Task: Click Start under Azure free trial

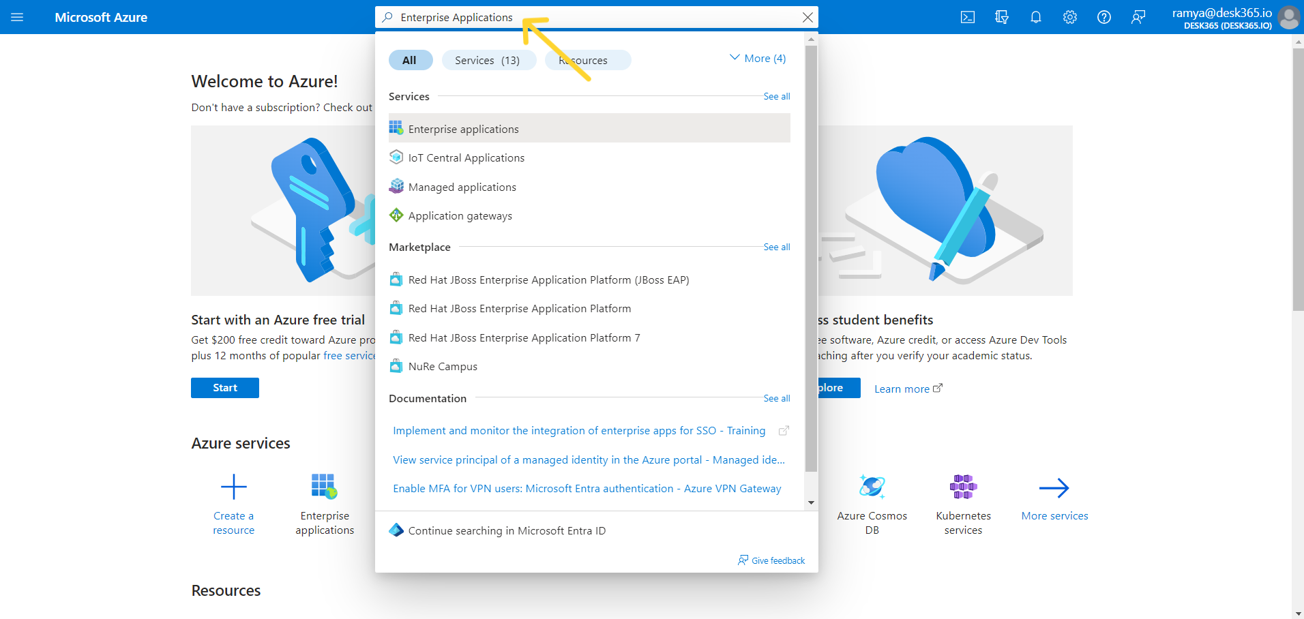Action: (224, 387)
